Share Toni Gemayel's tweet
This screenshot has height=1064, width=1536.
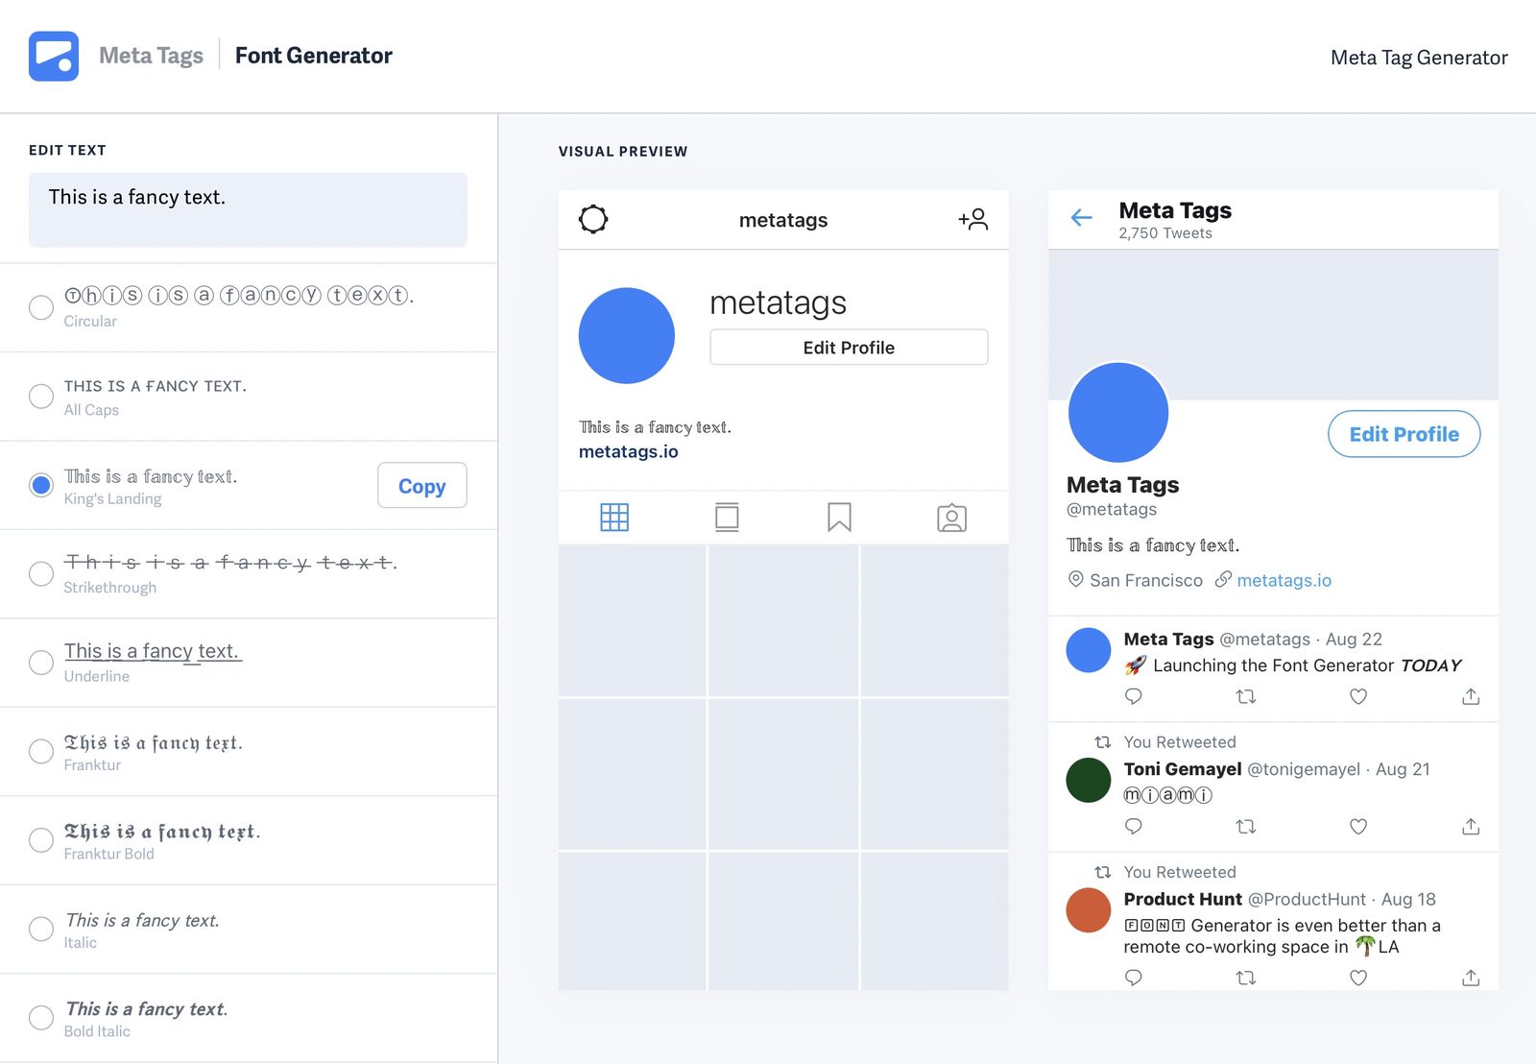coord(1471,826)
